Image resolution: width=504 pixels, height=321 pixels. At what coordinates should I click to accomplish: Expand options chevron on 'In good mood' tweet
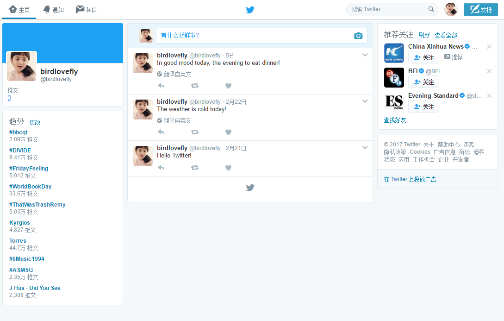tap(365, 55)
